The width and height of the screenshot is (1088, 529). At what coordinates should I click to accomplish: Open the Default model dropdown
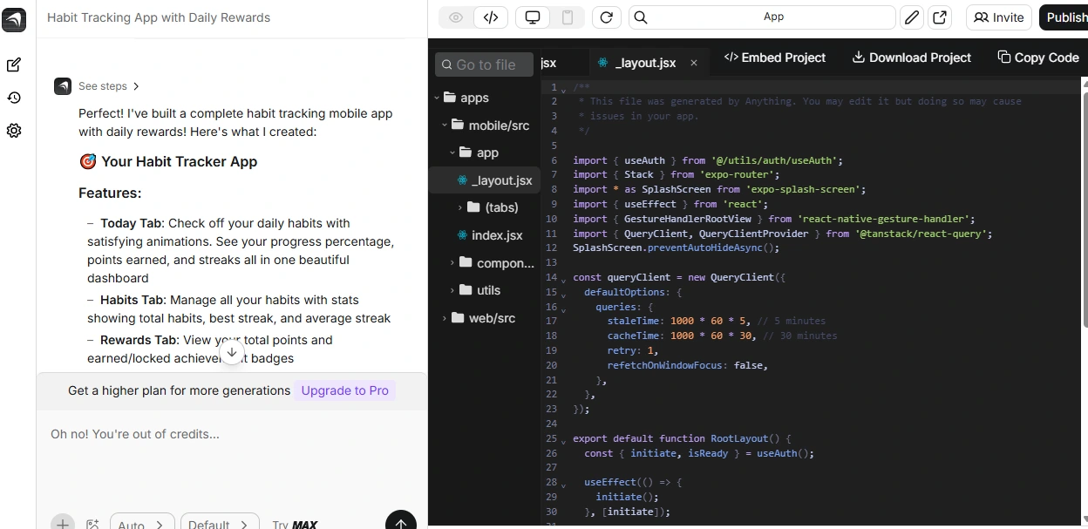(x=219, y=524)
